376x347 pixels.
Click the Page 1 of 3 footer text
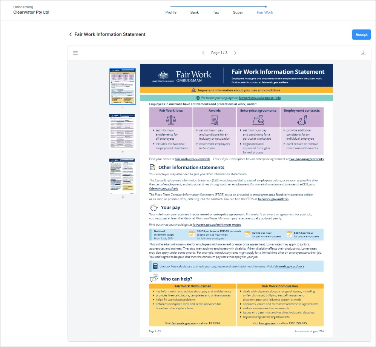coord(155,332)
